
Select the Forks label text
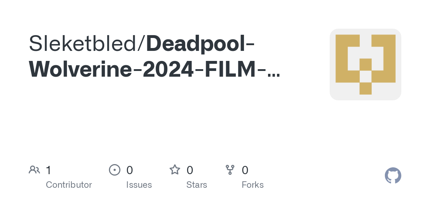[253, 185]
